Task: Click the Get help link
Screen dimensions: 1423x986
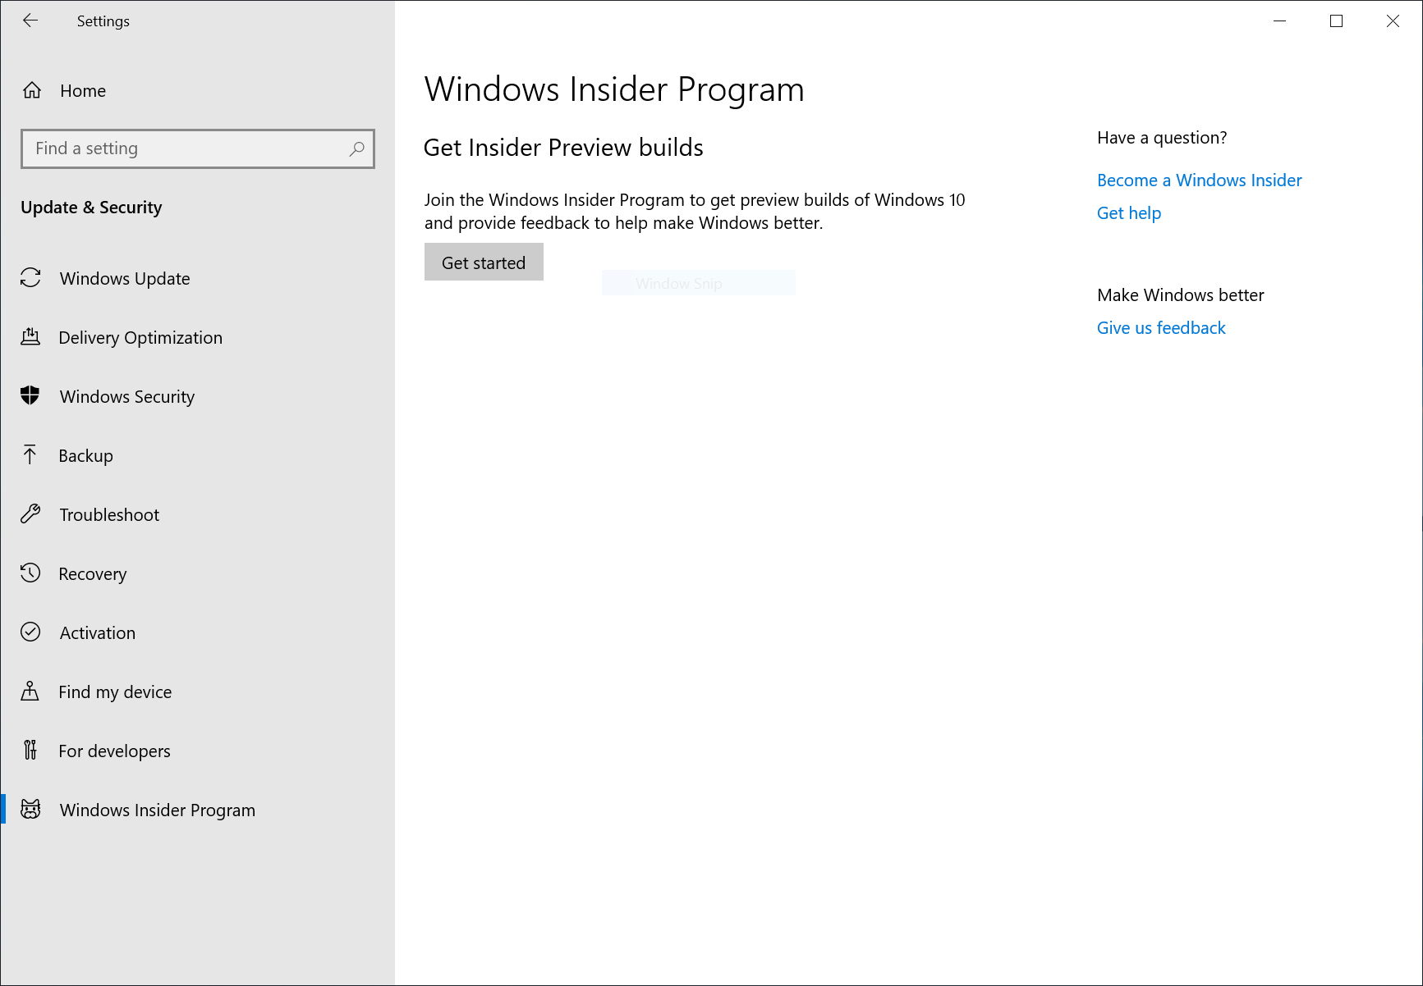Action: click(1128, 212)
